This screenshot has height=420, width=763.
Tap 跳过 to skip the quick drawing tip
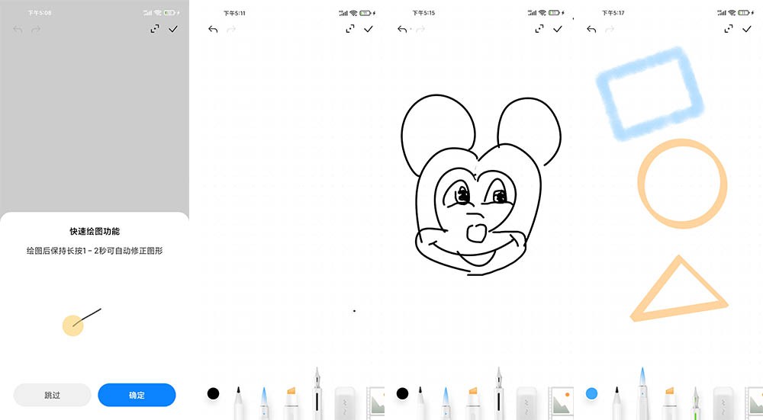pos(52,395)
